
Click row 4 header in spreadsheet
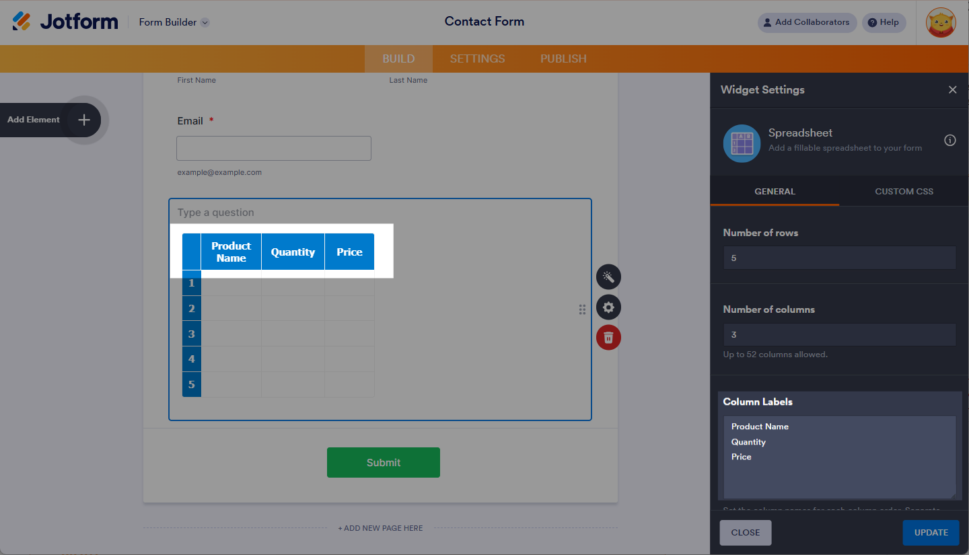coord(192,359)
